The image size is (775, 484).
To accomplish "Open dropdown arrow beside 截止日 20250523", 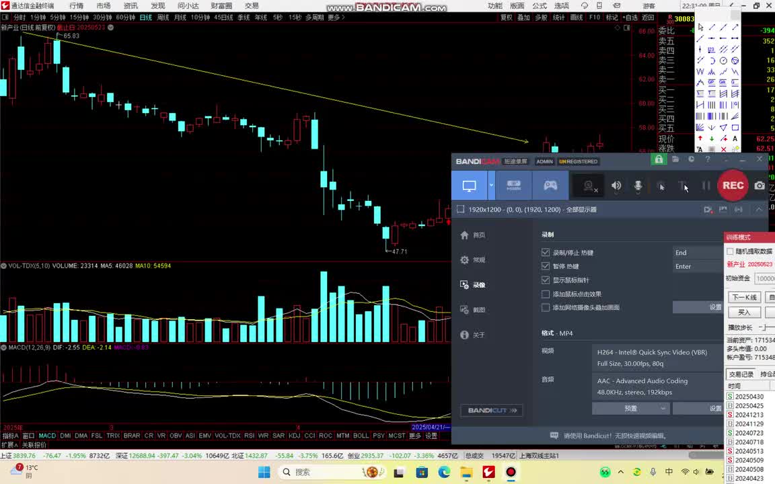I will click(111, 28).
